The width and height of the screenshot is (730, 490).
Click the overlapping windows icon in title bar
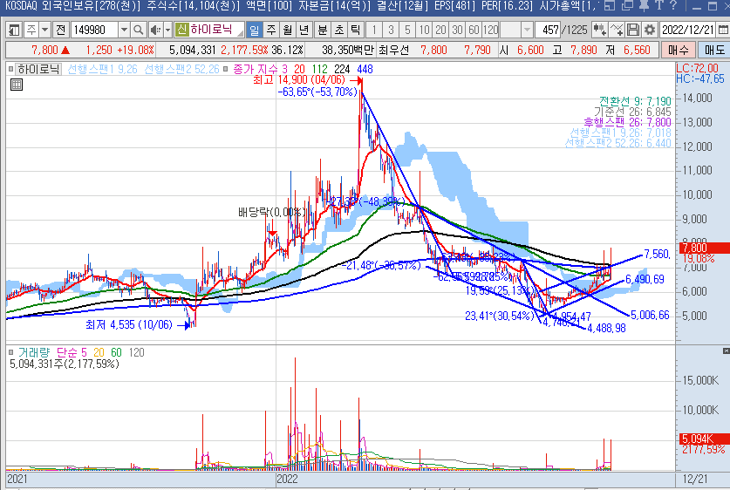click(x=628, y=5)
